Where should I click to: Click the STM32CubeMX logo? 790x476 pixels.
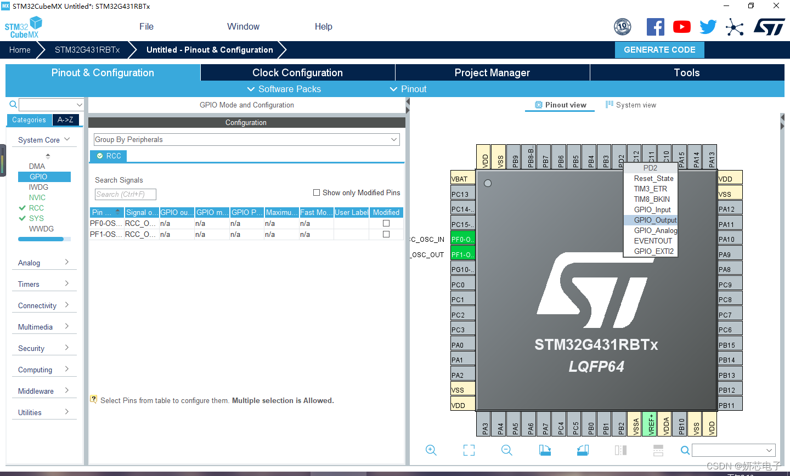click(24, 27)
